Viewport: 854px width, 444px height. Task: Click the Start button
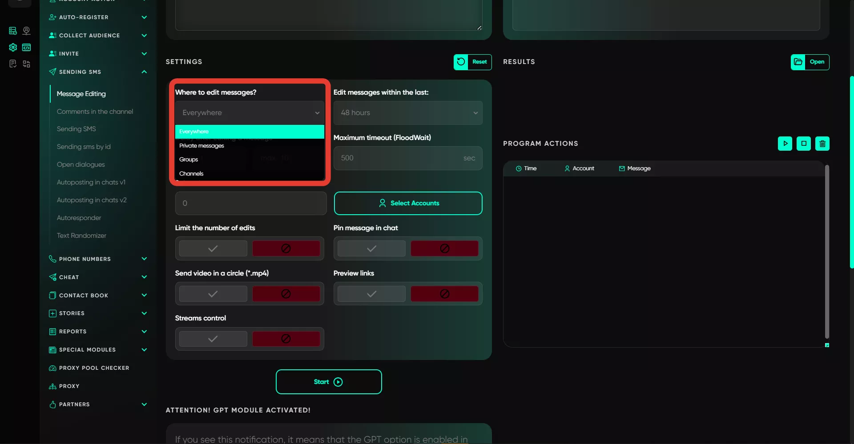(329, 382)
